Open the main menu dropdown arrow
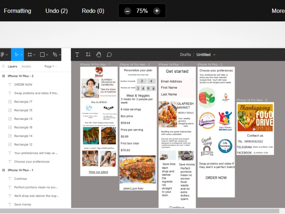285x214 pixels. (7, 54)
